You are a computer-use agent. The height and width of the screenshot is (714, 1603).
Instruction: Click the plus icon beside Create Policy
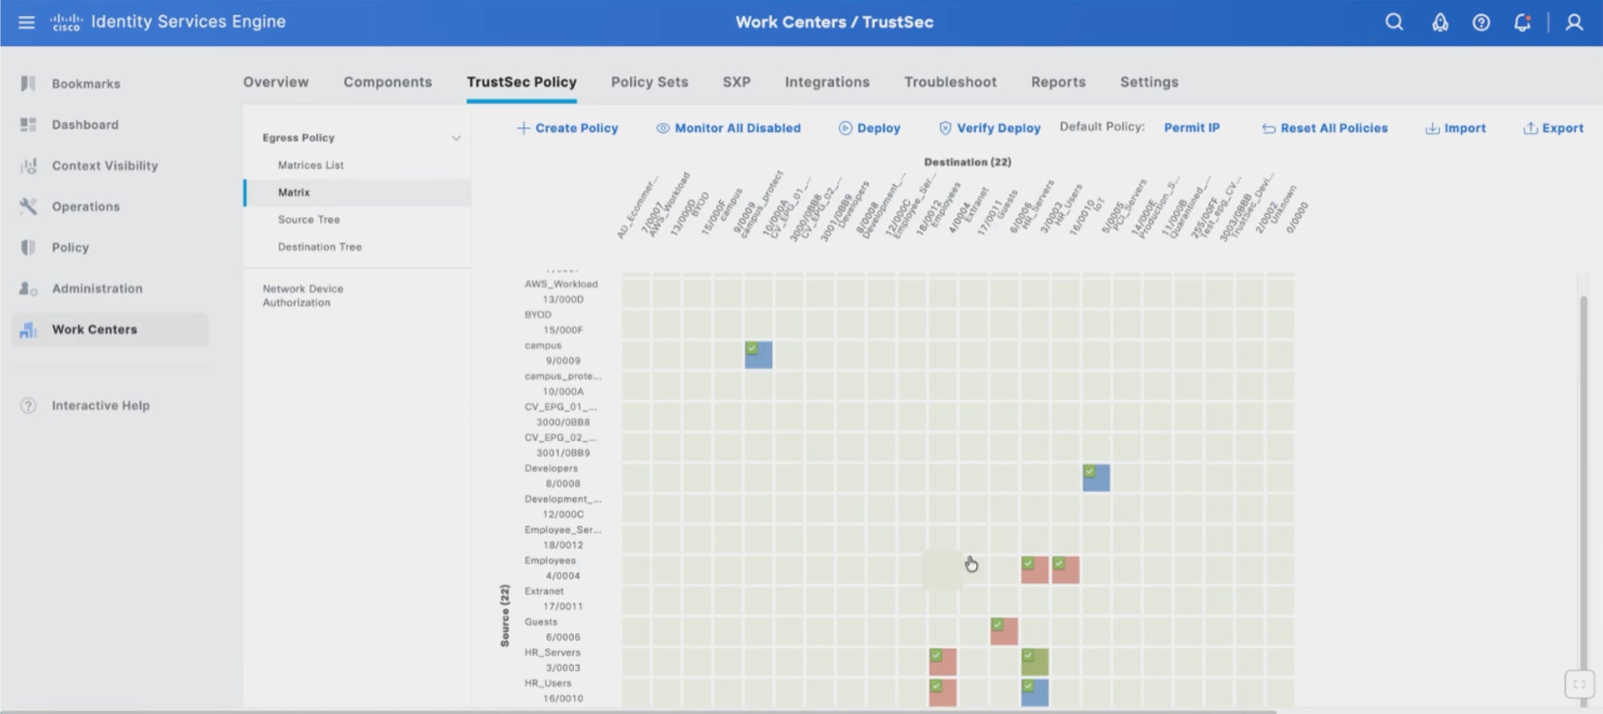[x=523, y=128]
